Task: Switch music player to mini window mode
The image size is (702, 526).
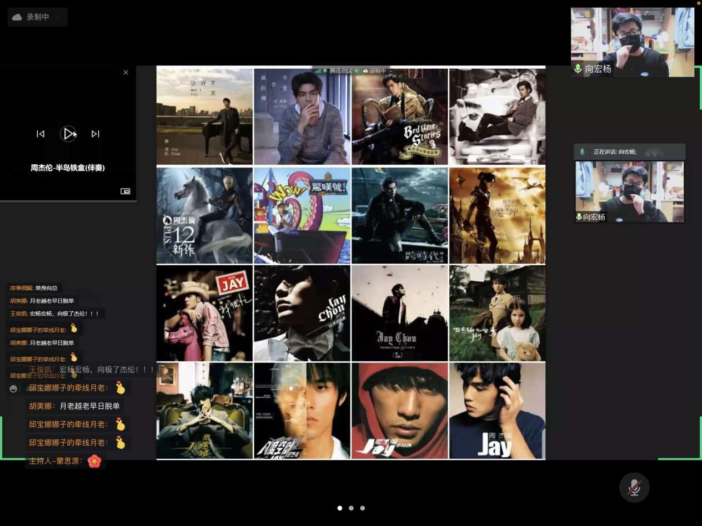Action: coord(126,191)
